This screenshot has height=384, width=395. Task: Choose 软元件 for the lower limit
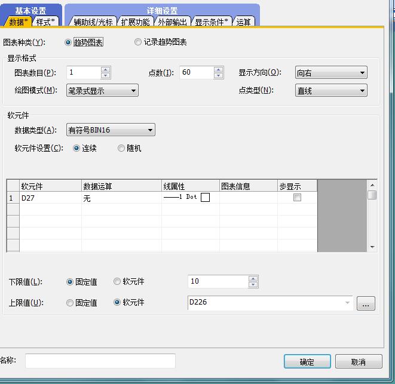click(117, 281)
